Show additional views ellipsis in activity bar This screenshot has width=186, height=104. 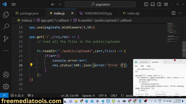(x=6, y=51)
